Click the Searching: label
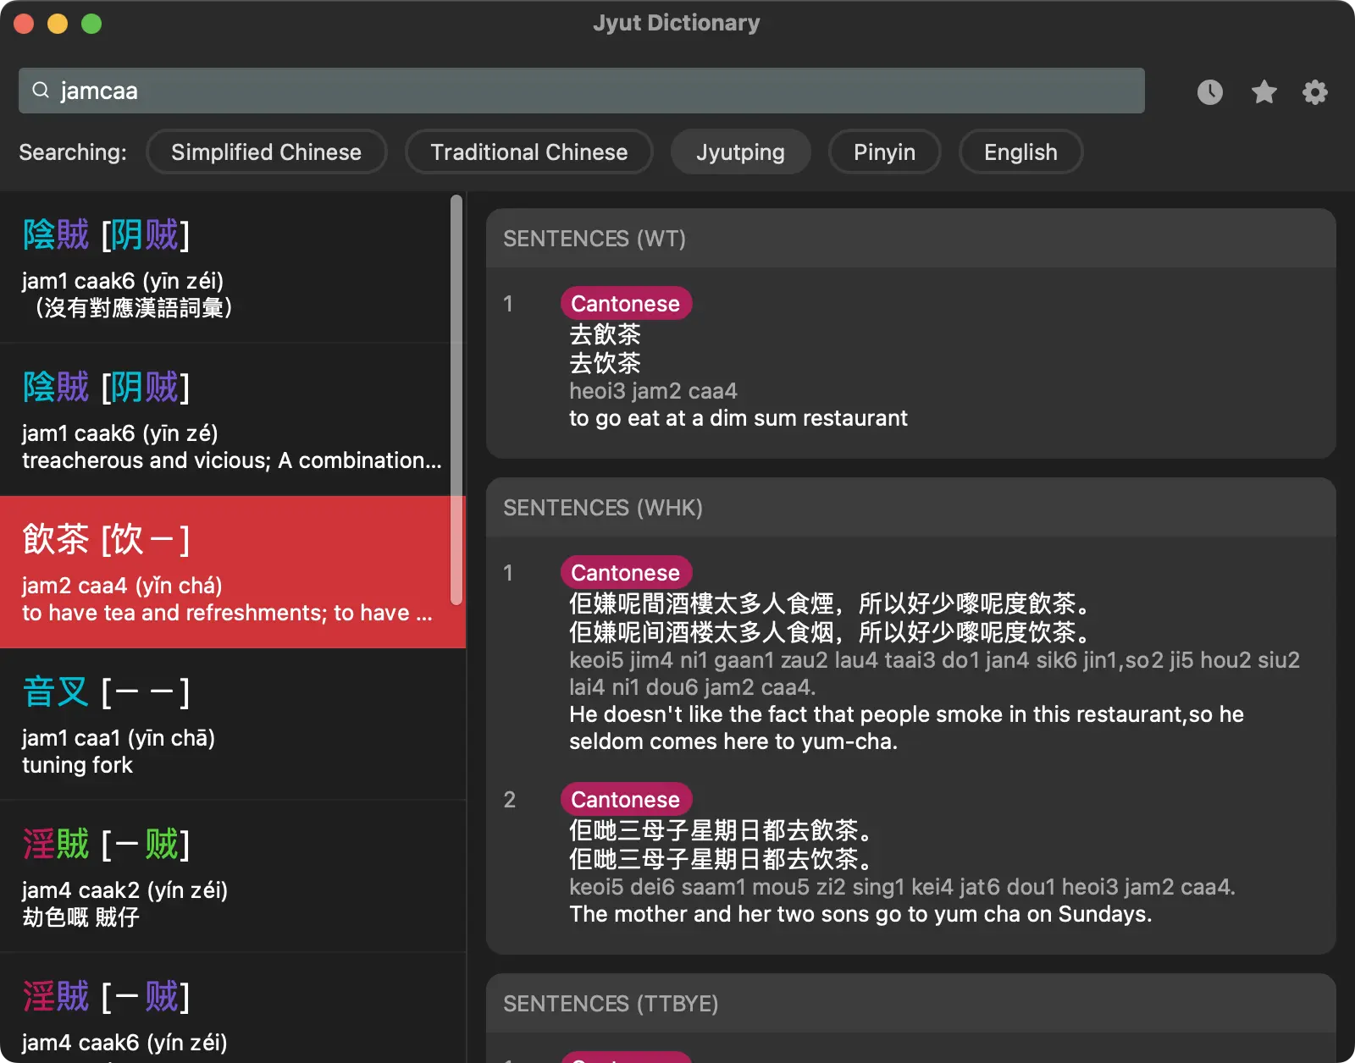Image resolution: width=1355 pixels, height=1063 pixels. (73, 152)
